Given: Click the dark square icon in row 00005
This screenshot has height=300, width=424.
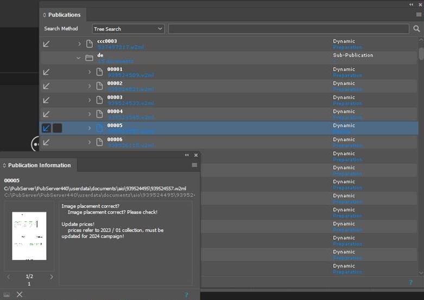Looking at the screenshot, I should (x=57, y=128).
